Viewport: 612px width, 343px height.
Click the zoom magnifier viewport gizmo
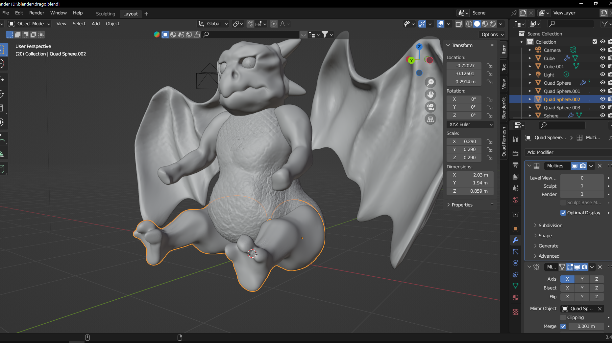pyautogui.click(x=430, y=82)
